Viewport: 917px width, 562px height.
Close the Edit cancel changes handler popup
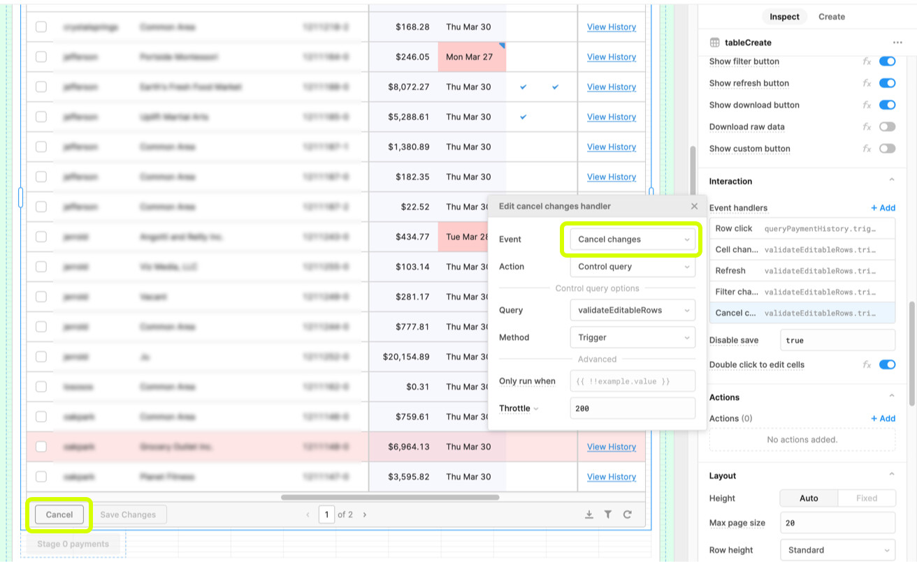point(694,206)
